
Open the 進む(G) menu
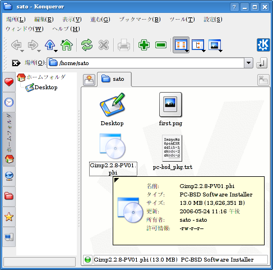point(100,19)
